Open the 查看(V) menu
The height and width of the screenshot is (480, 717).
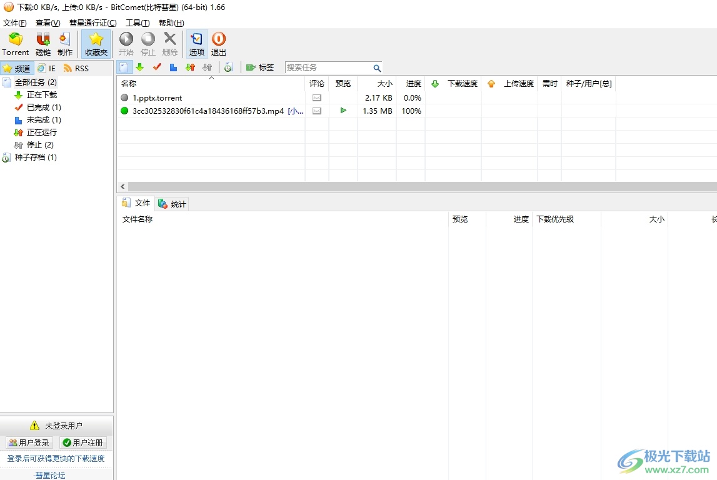48,23
